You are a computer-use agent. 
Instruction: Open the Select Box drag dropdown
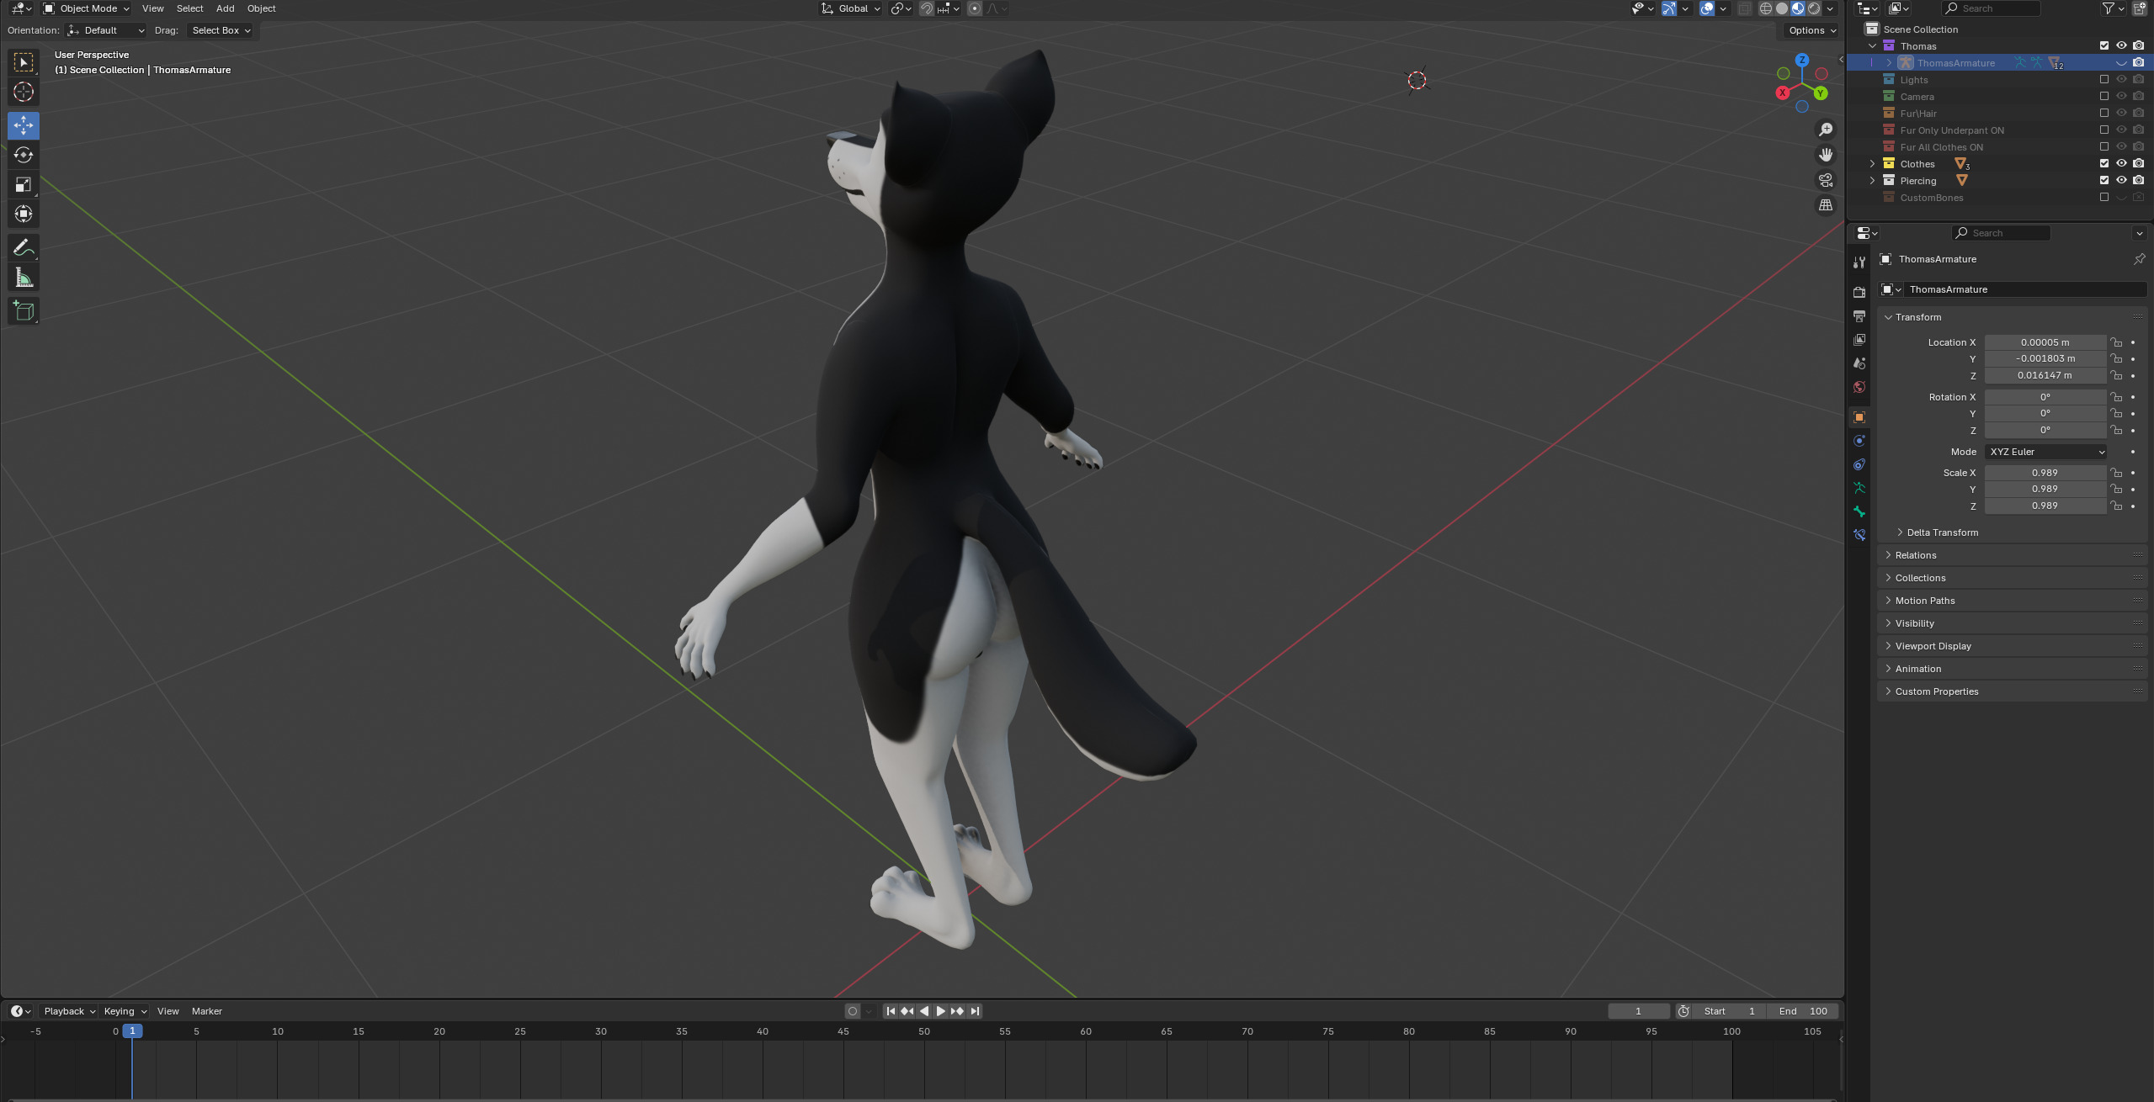coord(221,30)
